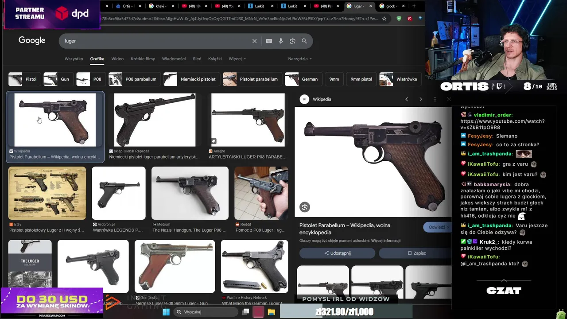Open vladimir_order's YouTube link in chat
The width and height of the screenshot is (567, 319).
pos(502,124)
